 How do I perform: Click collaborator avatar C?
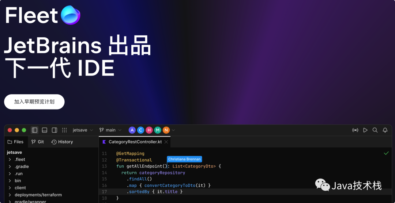pyautogui.click(x=140, y=130)
